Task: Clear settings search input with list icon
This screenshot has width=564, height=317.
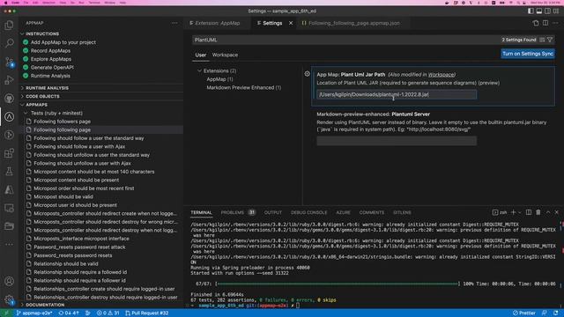Action: pyautogui.click(x=542, y=40)
